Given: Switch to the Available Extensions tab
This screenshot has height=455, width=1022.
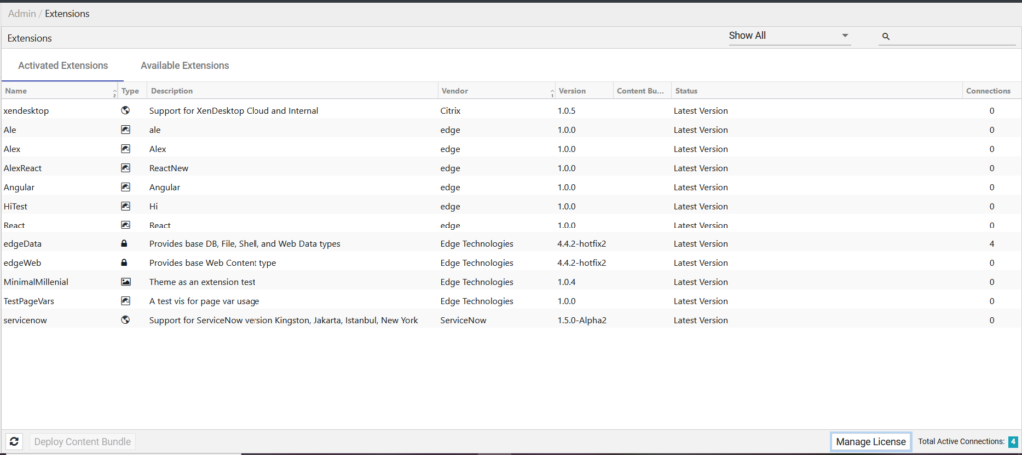Looking at the screenshot, I should [185, 65].
